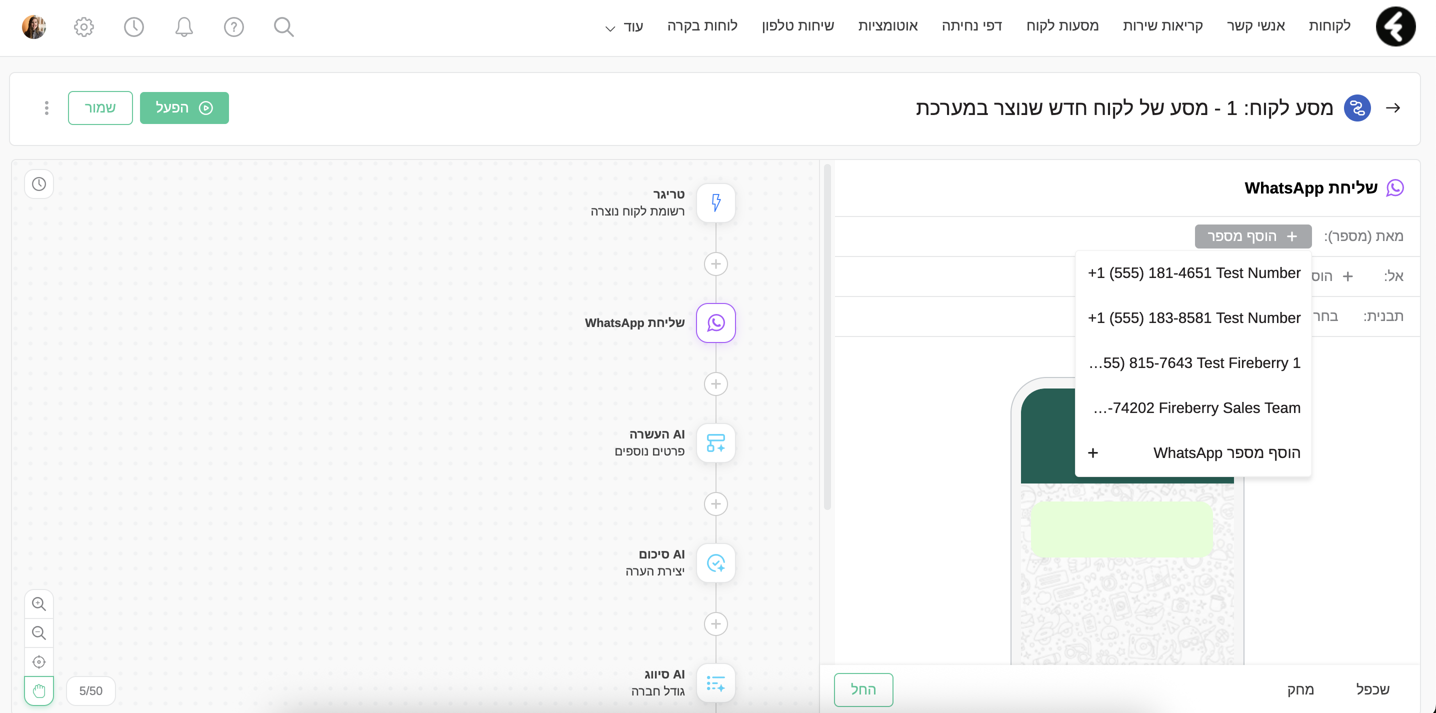This screenshot has height=713, width=1436.
Task: Open אנשי קשר tab
Action: click(x=1256, y=25)
